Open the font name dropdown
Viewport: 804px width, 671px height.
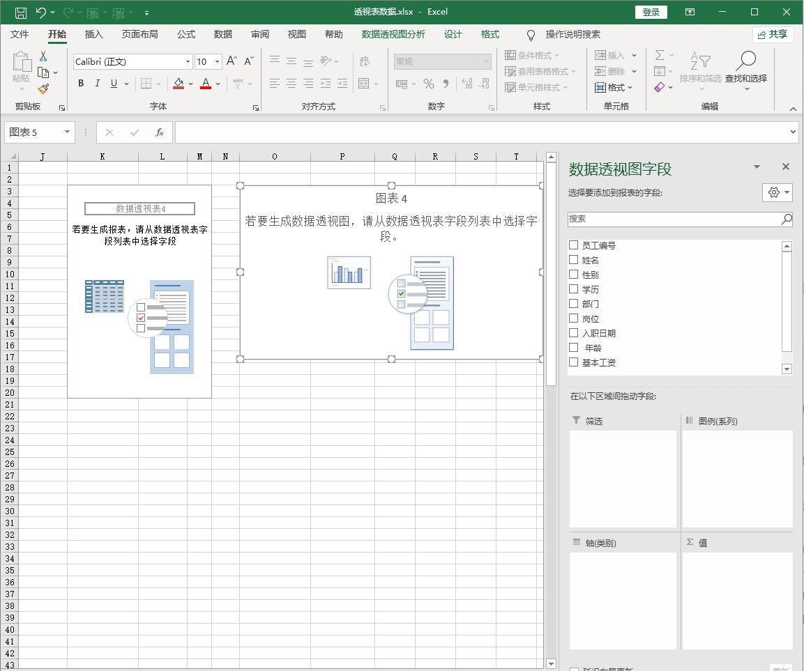[188, 62]
